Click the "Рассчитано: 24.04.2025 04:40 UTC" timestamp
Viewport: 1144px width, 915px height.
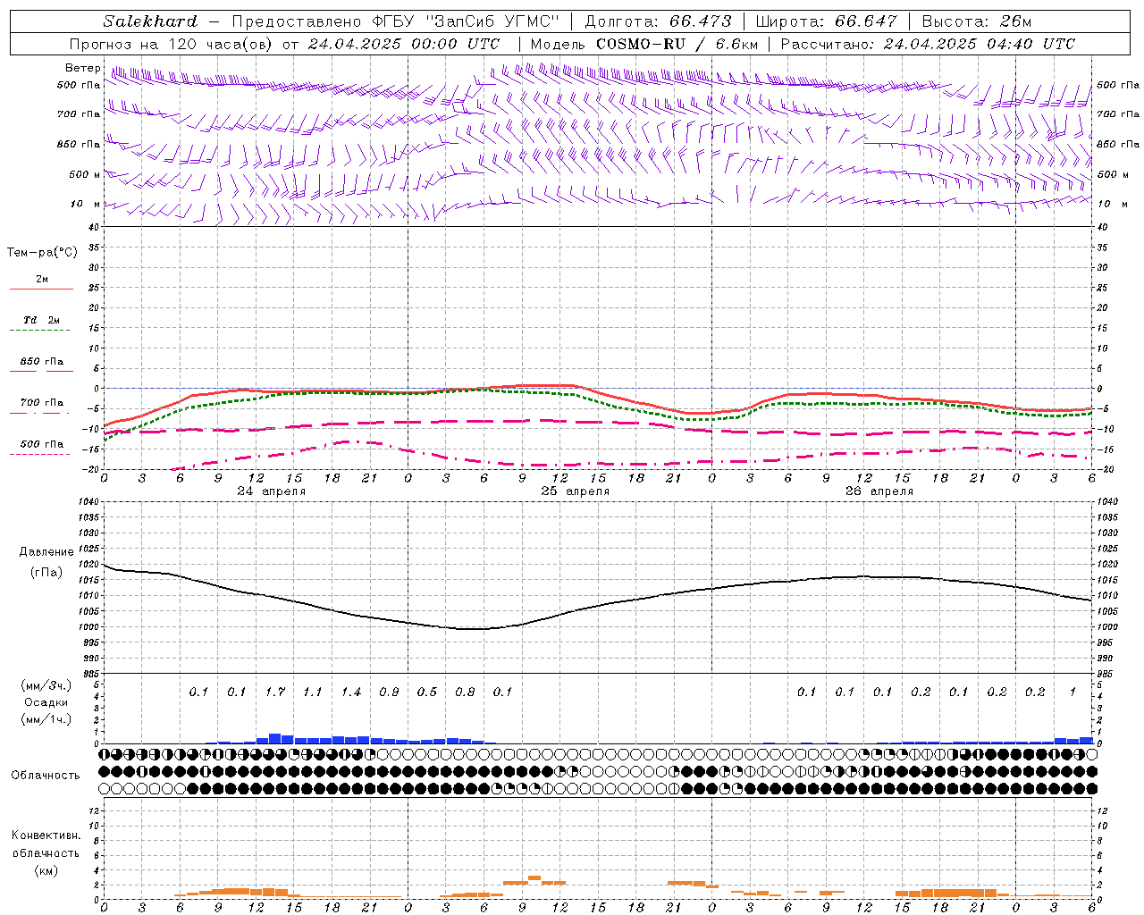click(x=928, y=44)
